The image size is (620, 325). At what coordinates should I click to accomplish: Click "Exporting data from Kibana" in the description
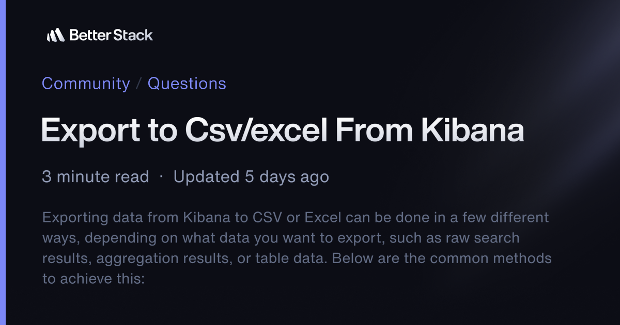tap(136, 217)
